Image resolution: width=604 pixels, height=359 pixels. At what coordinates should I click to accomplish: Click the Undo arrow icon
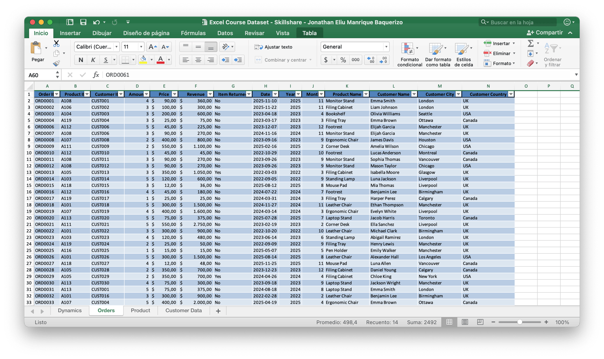coord(96,22)
